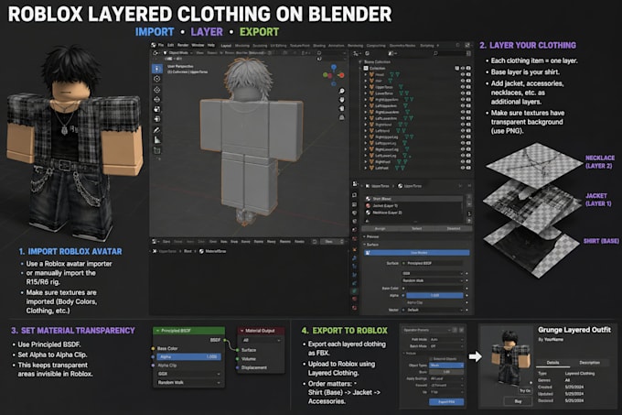Image resolution: width=622 pixels, height=415 pixels.
Task: Select the Jacket (Layer 1) material slot
Action: [413, 206]
